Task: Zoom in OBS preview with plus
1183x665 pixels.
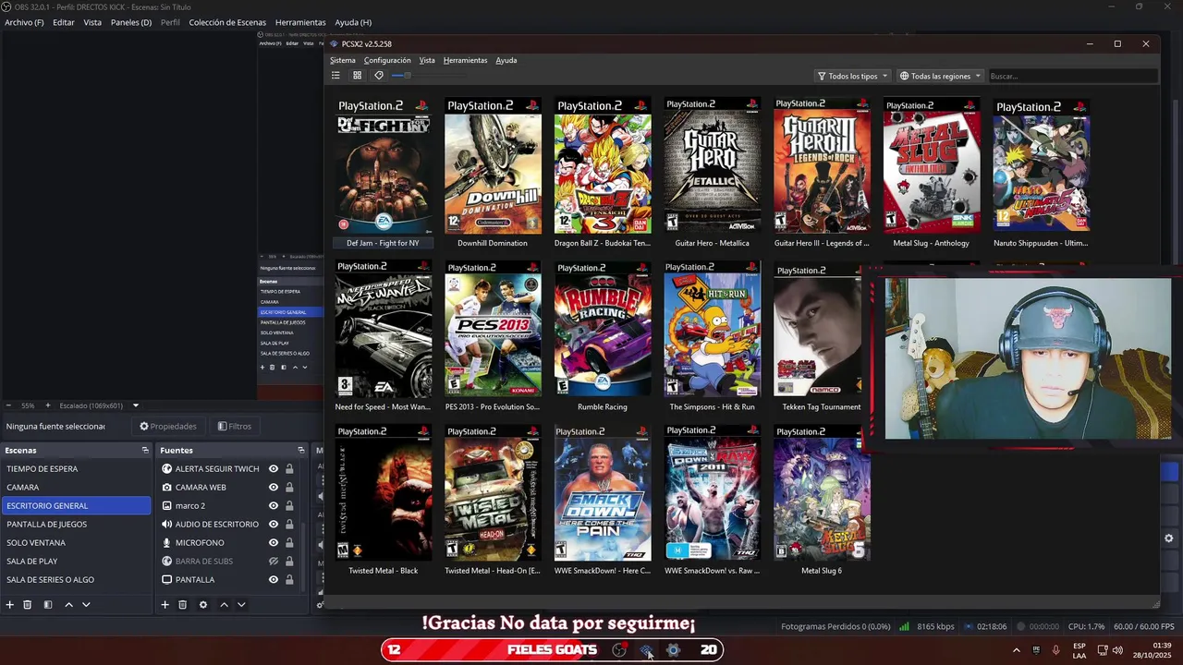Action: (49, 405)
